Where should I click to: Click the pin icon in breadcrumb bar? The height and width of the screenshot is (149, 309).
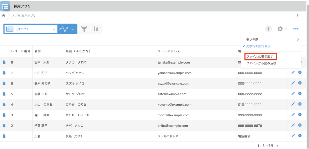tap(298, 15)
